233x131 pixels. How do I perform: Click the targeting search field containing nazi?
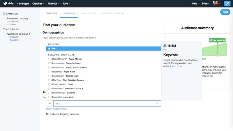tap(107, 104)
